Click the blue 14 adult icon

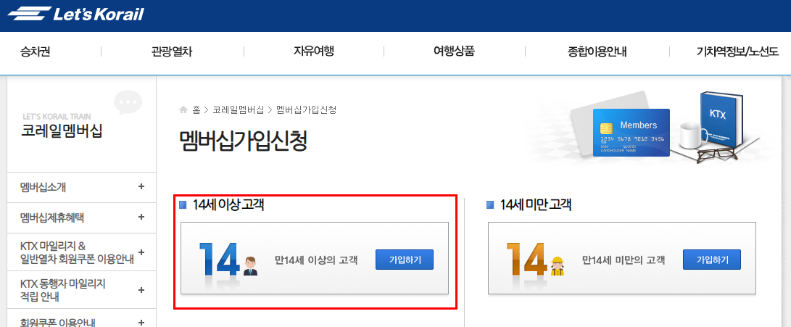(228, 260)
